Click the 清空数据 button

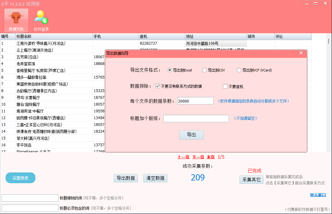pos(155,178)
